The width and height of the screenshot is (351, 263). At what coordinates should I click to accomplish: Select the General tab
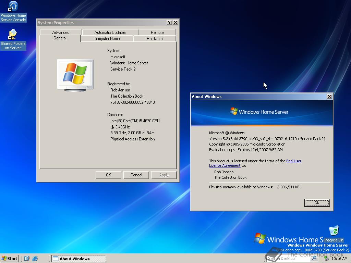coord(60,38)
